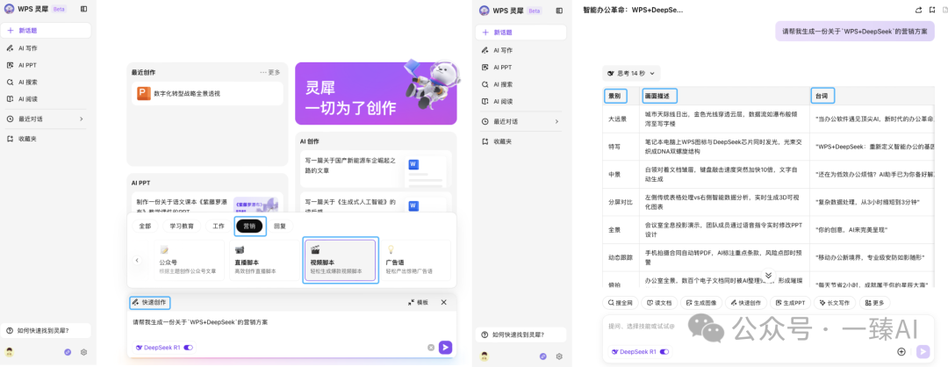Select the 长文写作 long writing chip
The height and width of the screenshot is (367, 948).
coord(836,303)
